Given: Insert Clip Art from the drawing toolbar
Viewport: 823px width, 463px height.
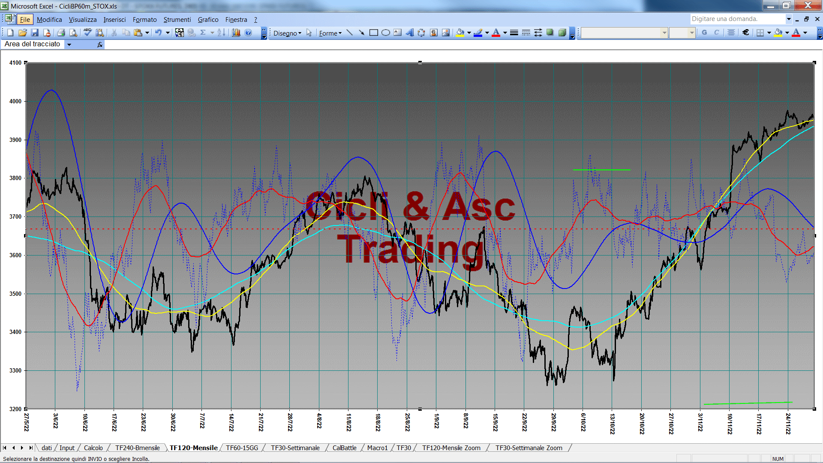Looking at the screenshot, I should tap(434, 33).
